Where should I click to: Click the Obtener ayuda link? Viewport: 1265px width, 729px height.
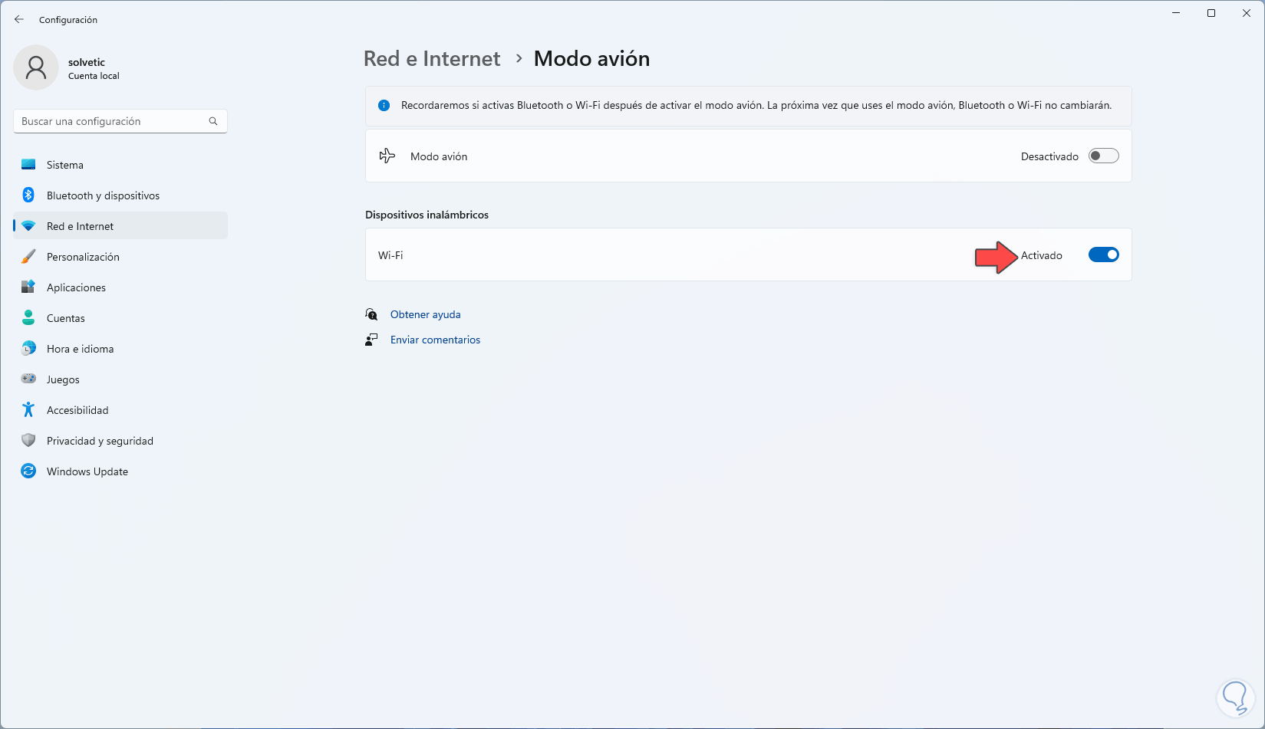point(425,314)
